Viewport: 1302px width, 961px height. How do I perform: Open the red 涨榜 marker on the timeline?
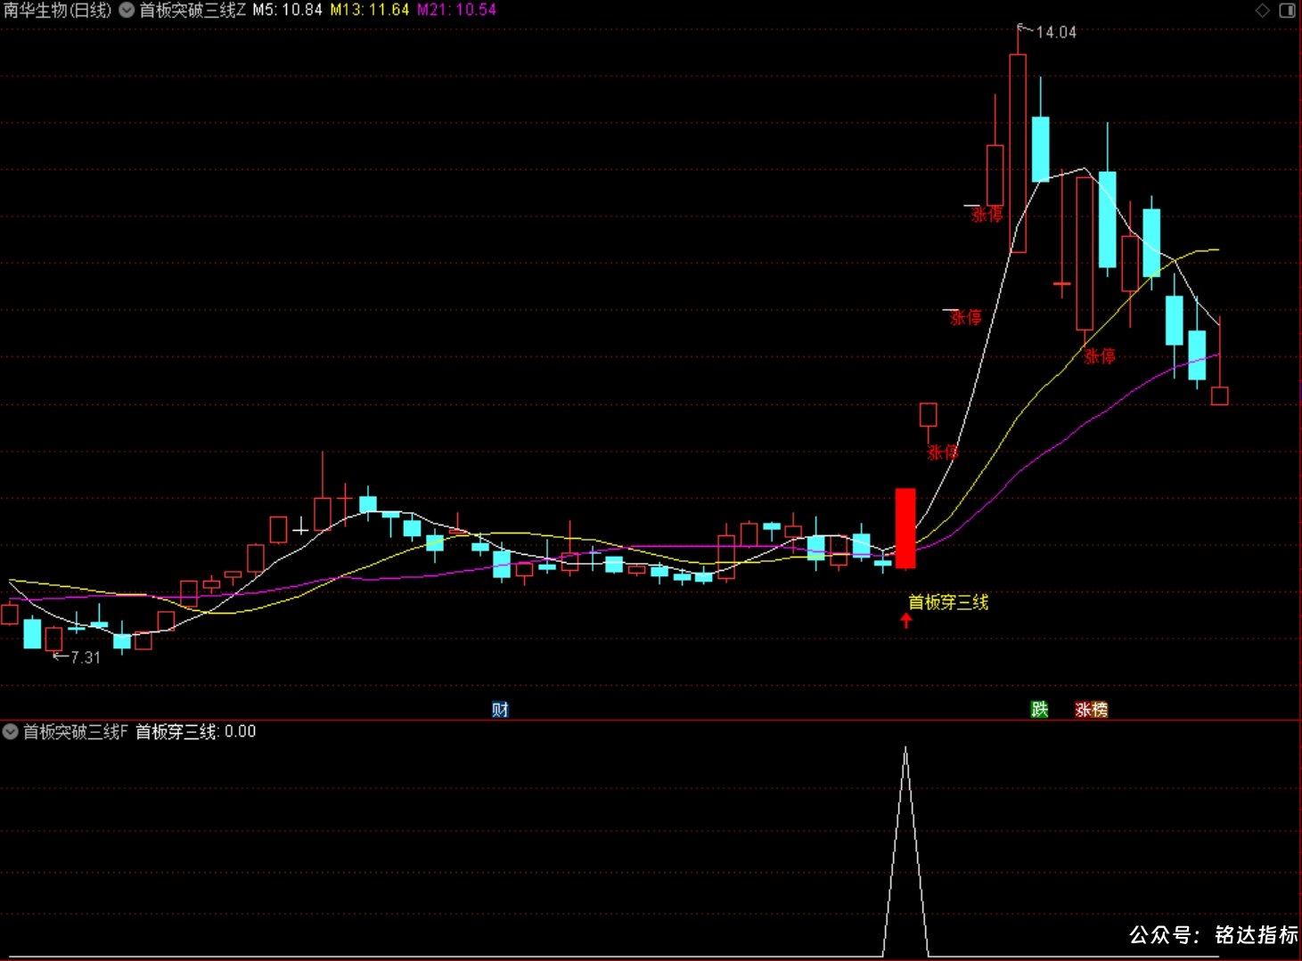pos(1091,709)
